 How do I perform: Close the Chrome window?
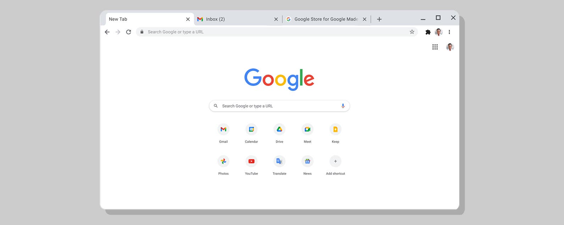tap(453, 18)
